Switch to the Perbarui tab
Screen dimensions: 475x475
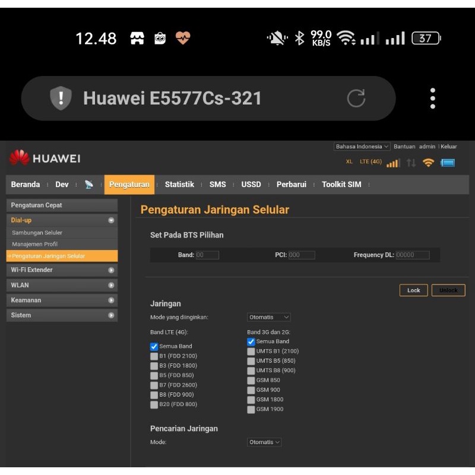pos(292,184)
